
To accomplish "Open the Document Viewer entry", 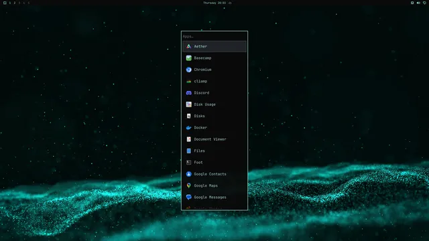I will (214, 139).
